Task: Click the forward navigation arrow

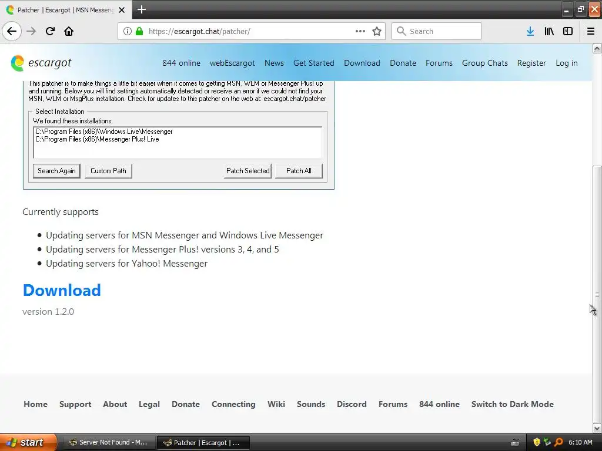Action: [x=31, y=31]
